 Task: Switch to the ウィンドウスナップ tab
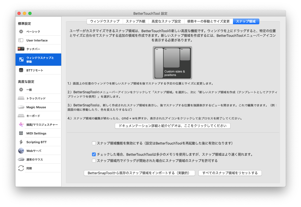click(x=105, y=21)
